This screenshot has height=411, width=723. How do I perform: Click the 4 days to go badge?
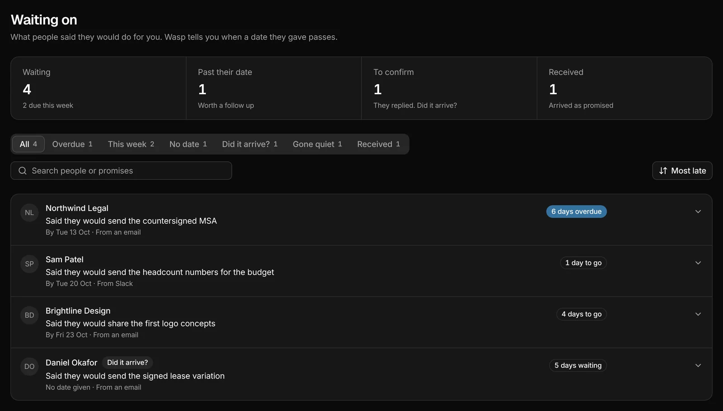(x=582, y=314)
